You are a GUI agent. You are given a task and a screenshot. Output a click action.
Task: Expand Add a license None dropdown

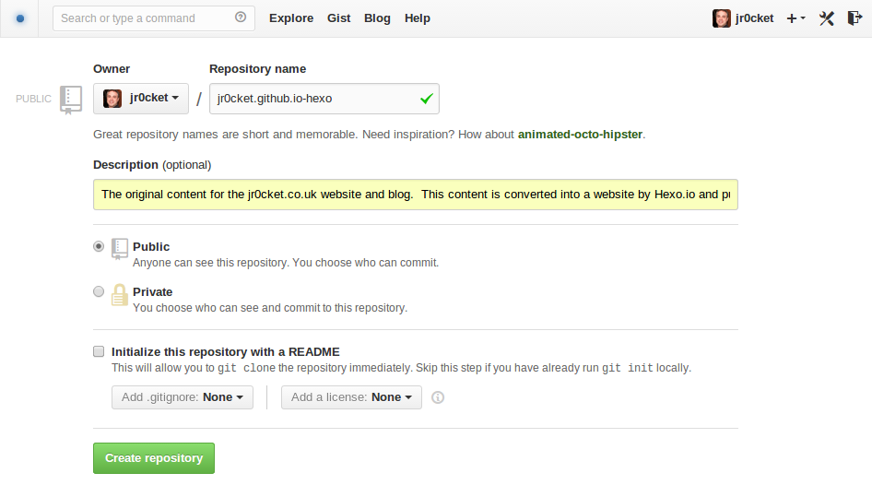coord(351,397)
